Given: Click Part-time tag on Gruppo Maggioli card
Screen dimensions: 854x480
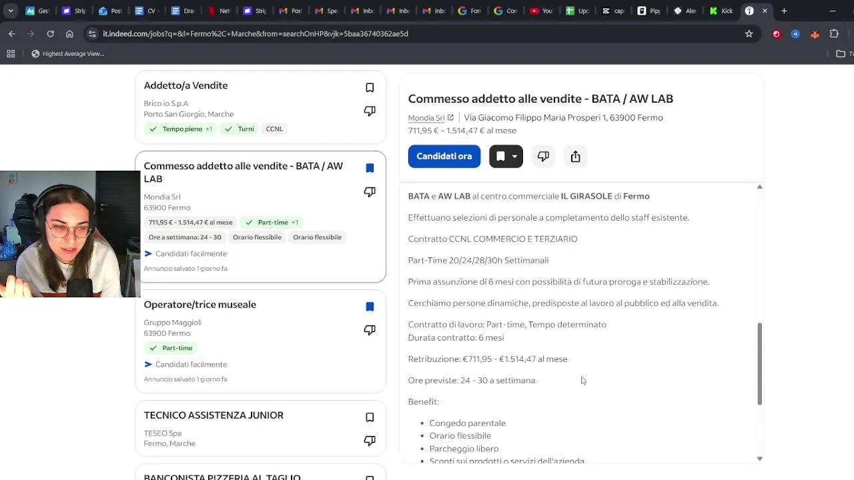Looking at the screenshot, I should click(x=171, y=347).
